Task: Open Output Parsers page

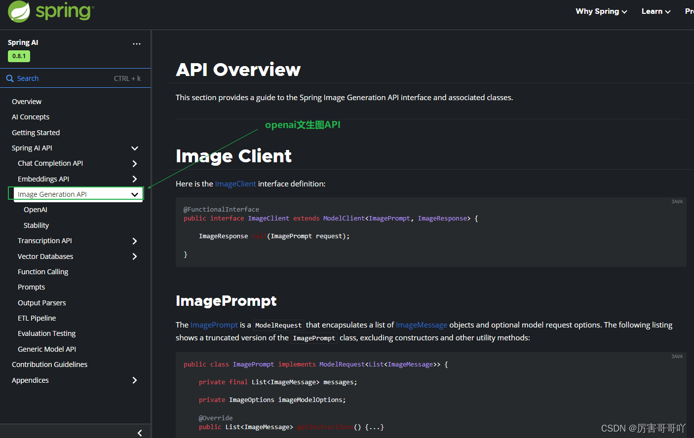Action: point(42,303)
